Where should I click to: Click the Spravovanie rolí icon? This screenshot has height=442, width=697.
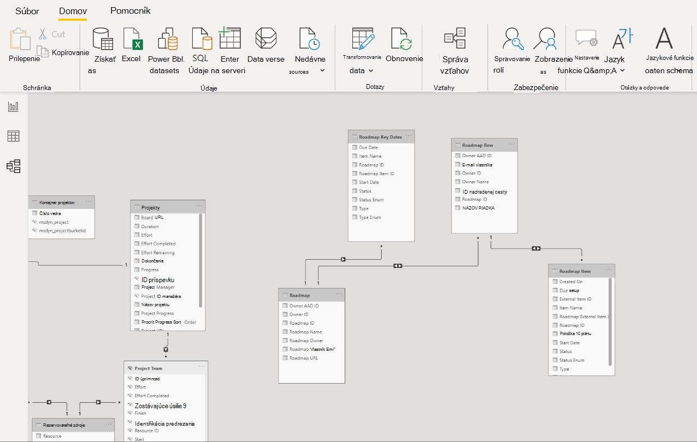(513, 39)
